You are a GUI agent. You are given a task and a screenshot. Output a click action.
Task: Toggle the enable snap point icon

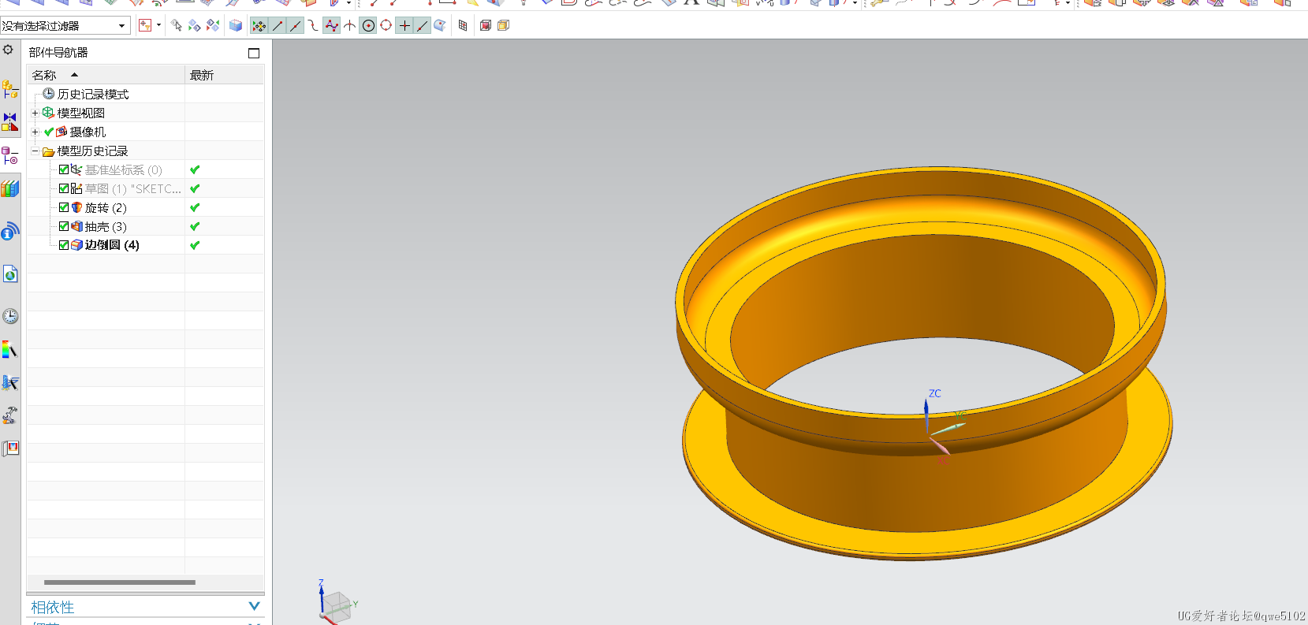259,26
